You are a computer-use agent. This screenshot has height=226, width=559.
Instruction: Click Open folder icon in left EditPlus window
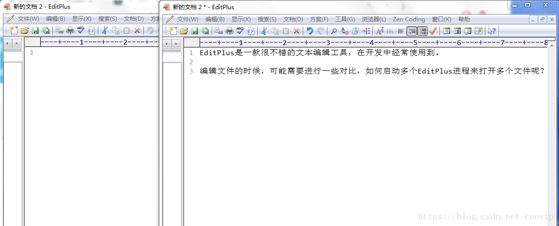point(25,30)
